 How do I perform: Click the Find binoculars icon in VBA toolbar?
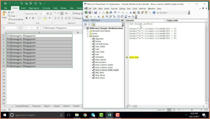(x=111, y=13)
